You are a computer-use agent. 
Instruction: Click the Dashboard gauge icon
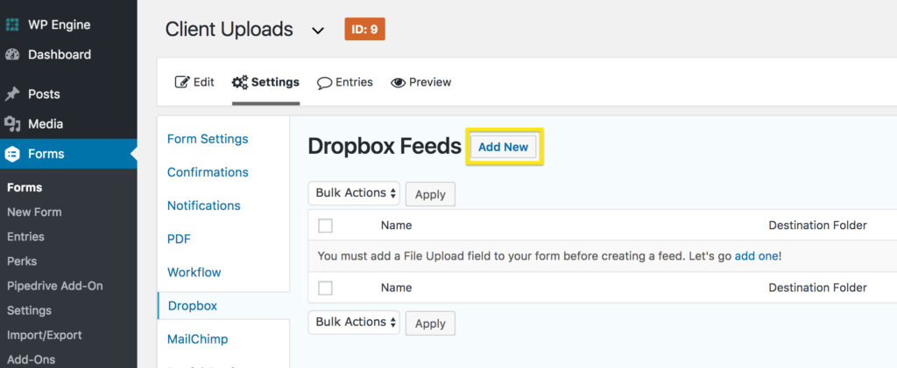12,55
